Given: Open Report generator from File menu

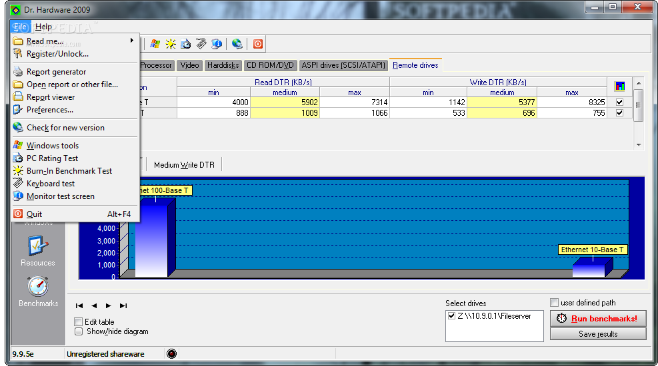Looking at the screenshot, I should [74, 72].
